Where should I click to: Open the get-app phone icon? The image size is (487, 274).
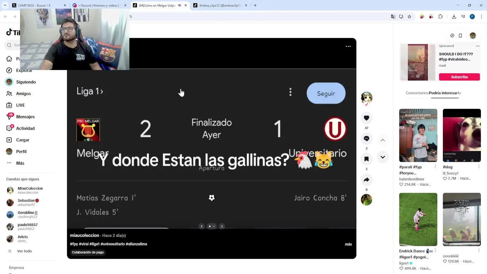(x=460, y=35)
